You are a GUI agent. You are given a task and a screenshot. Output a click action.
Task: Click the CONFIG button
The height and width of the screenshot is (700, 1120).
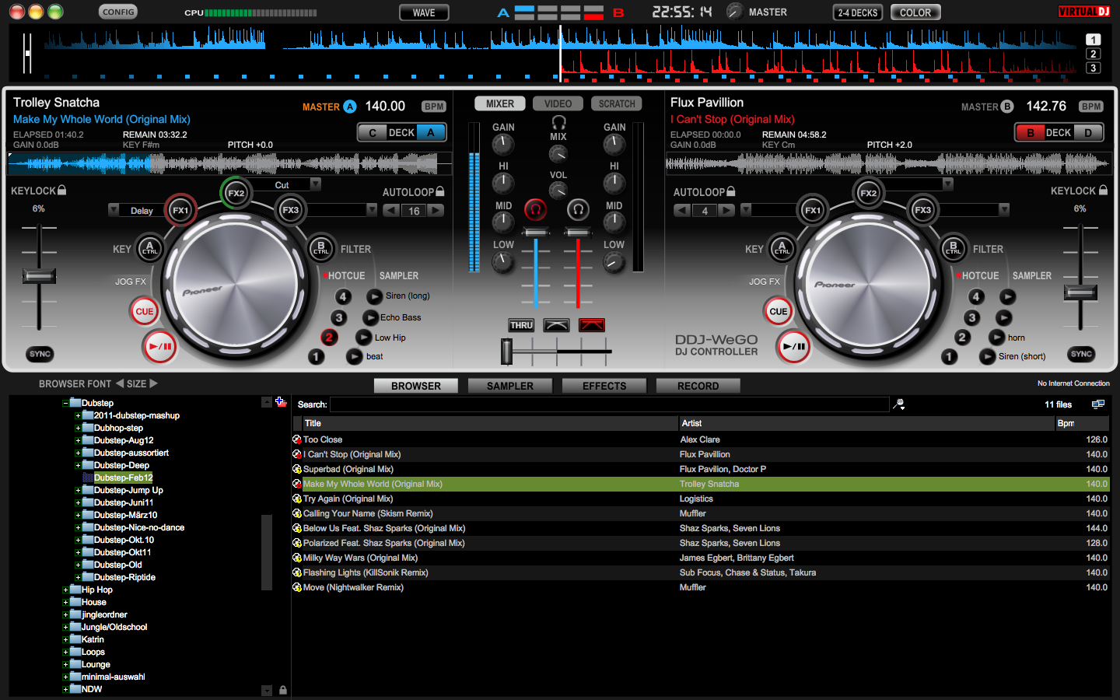click(x=118, y=12)
